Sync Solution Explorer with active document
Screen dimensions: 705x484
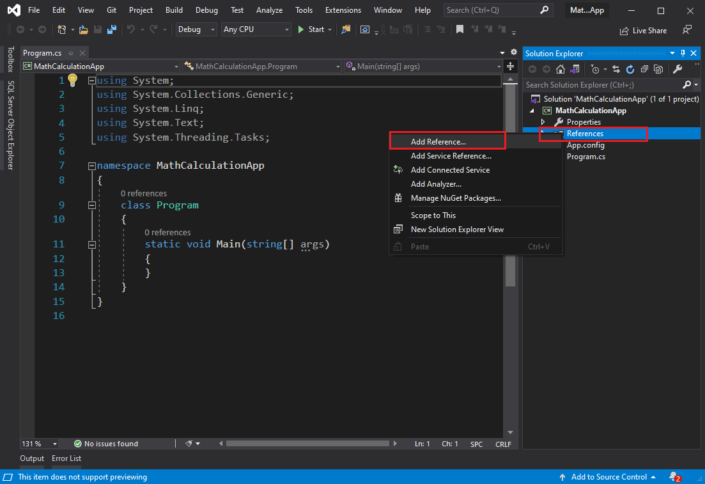616,69
